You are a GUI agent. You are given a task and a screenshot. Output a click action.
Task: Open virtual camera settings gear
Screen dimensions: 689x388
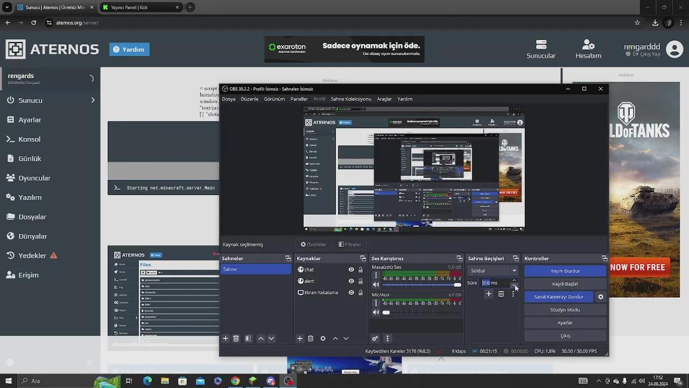tap(601, 297)
